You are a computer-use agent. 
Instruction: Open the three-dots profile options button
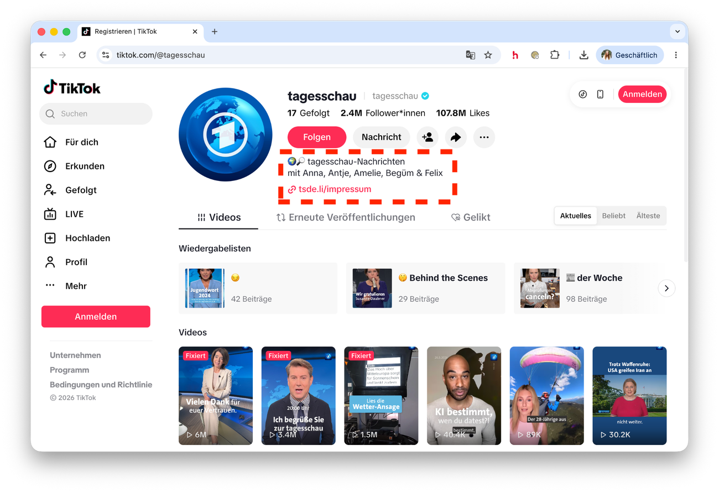click(484, 137)
